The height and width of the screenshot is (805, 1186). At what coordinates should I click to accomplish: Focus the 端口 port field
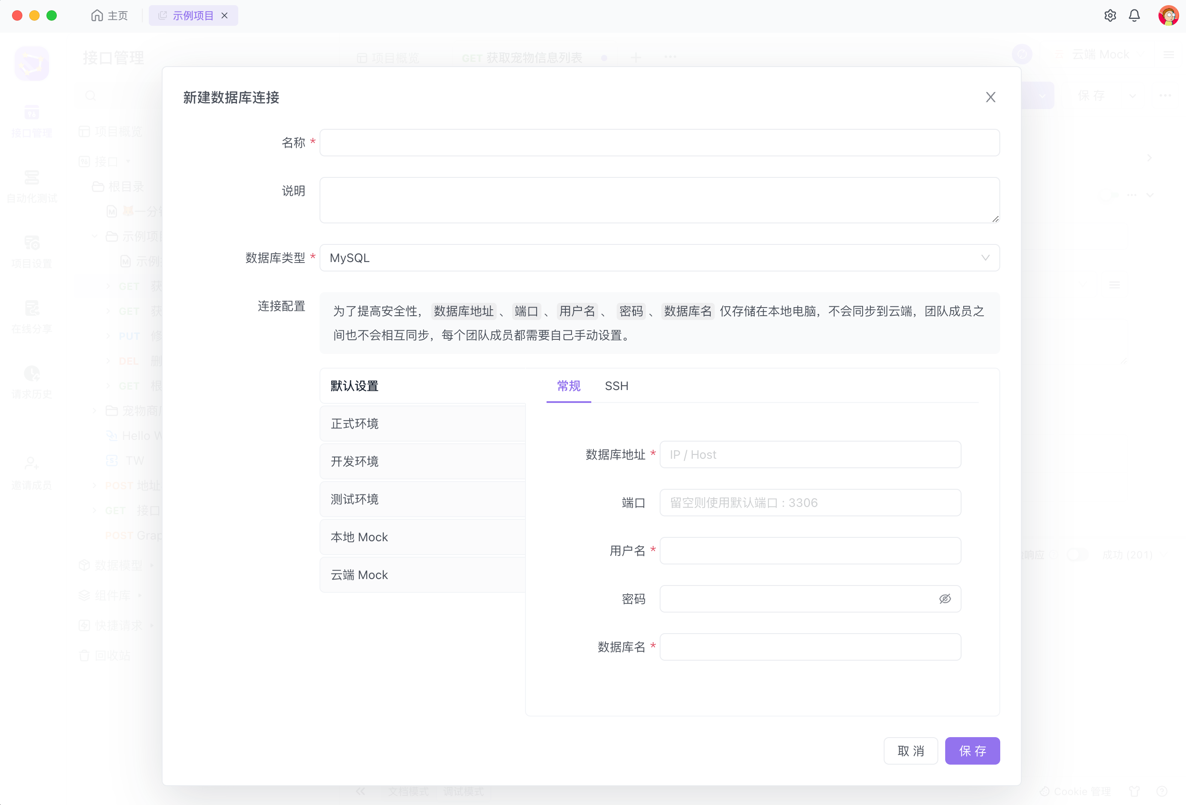(810, 503)
